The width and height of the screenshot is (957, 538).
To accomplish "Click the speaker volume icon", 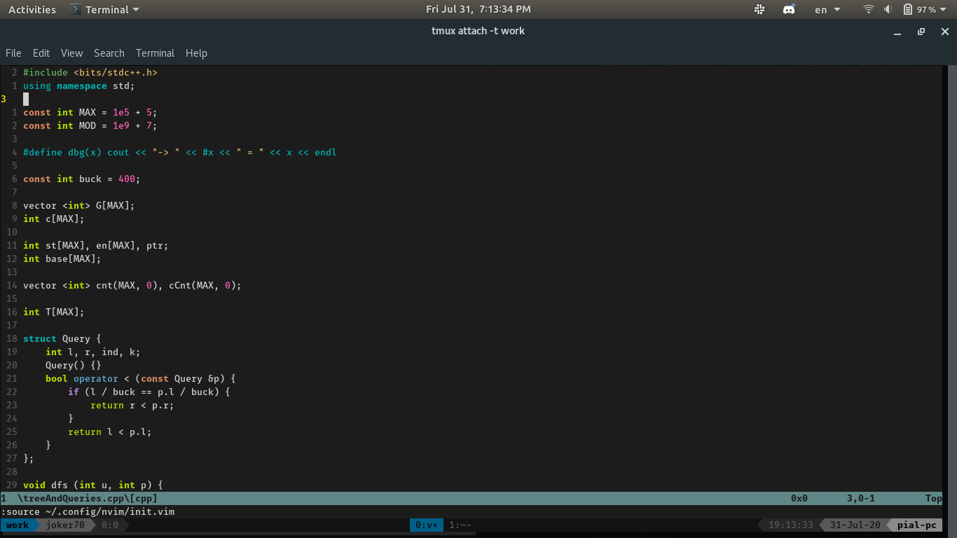I will pos(888,9).
